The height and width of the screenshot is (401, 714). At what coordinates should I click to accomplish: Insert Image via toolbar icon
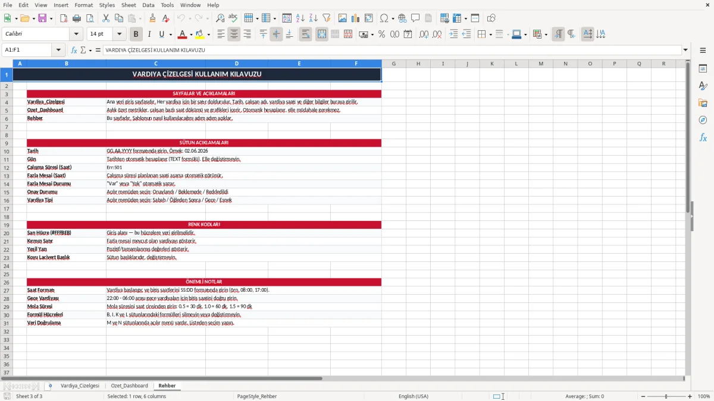coord(343,18)
